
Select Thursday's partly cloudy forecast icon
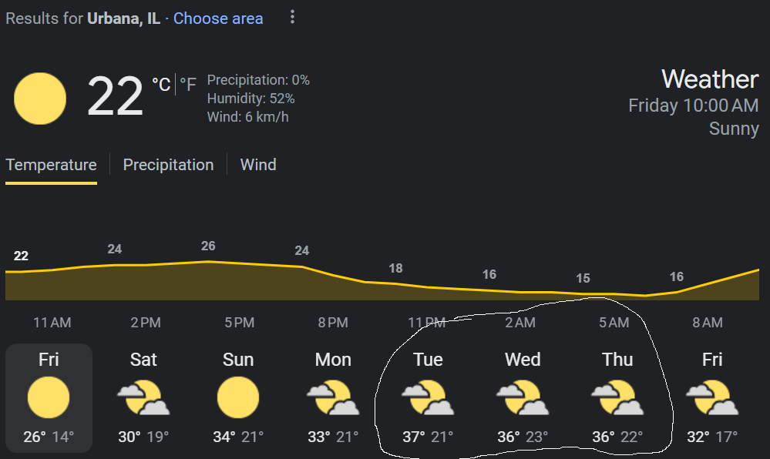617,397
